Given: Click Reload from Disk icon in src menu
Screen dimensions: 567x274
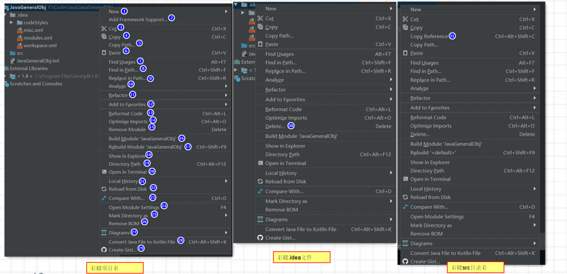Looking at the screenshot, I should pyautogui.click(x=405, y=197).
